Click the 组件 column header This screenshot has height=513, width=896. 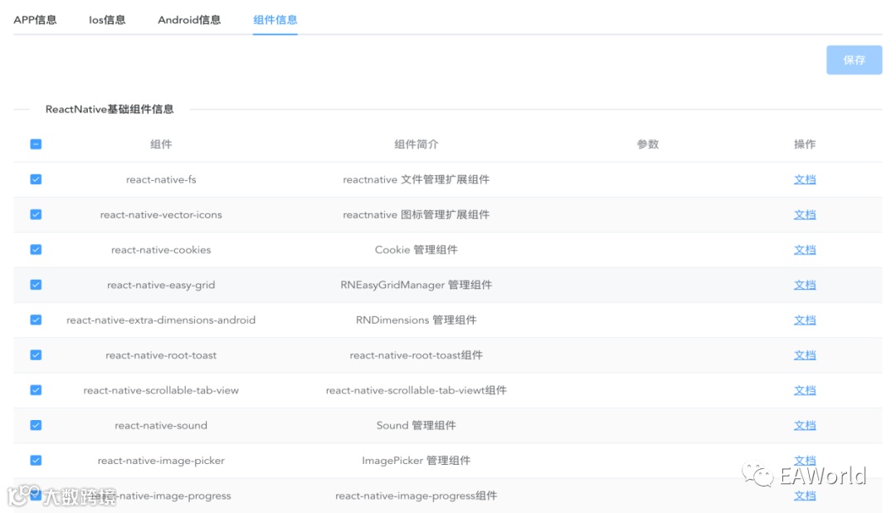[161, 144]
